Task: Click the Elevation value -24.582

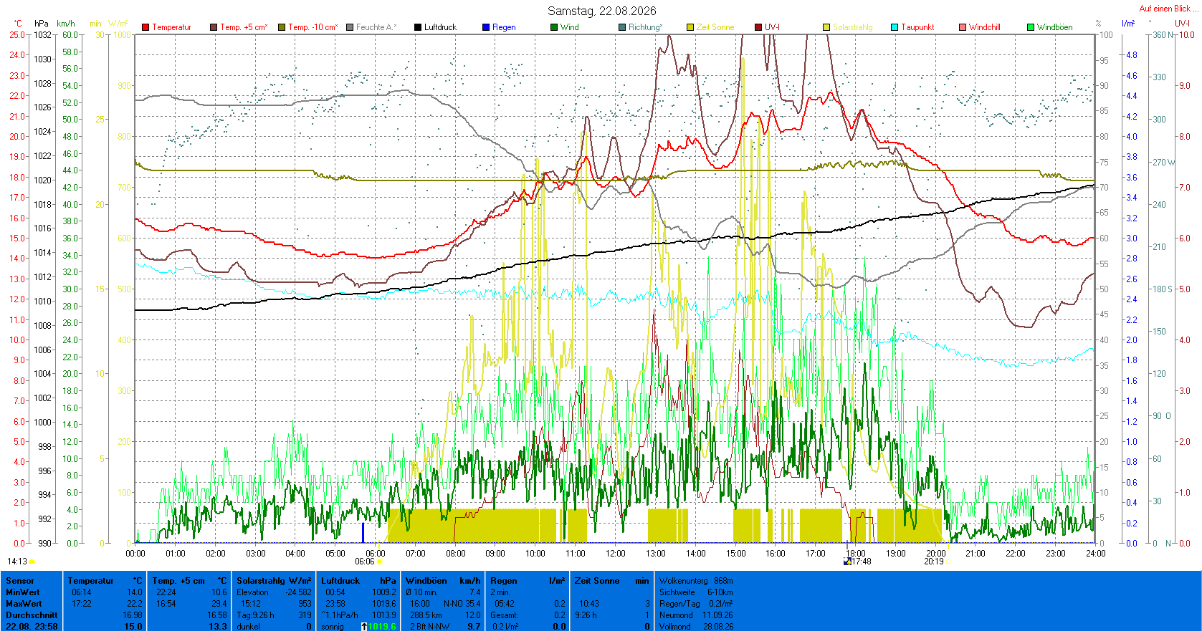Action: point(299,592)
